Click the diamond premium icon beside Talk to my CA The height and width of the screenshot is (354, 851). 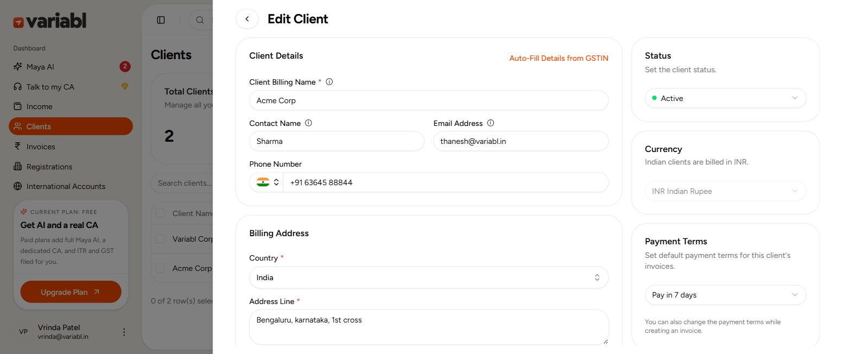(125, 87)
